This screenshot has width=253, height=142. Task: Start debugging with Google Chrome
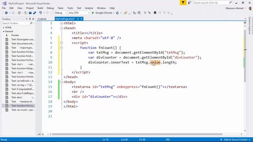pos(102,13)
